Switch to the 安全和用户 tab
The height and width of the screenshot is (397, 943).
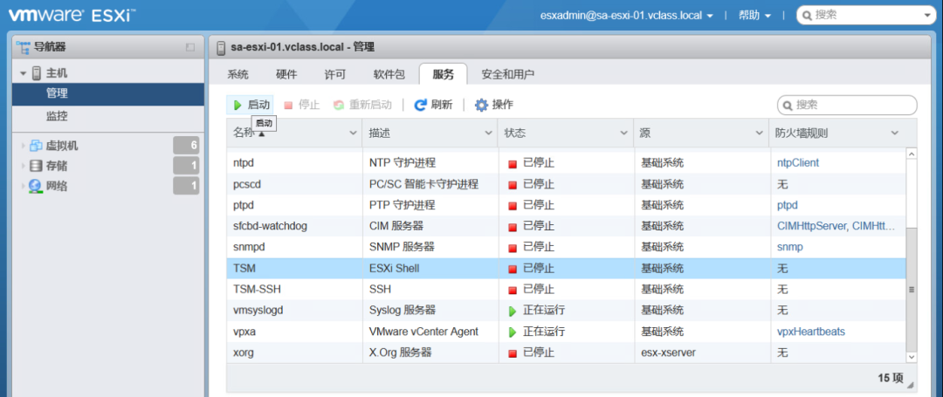click(508, 74)
